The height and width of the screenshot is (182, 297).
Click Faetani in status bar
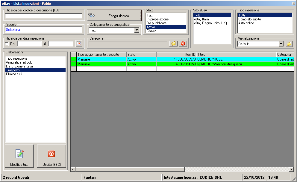(x=90, y=178)
